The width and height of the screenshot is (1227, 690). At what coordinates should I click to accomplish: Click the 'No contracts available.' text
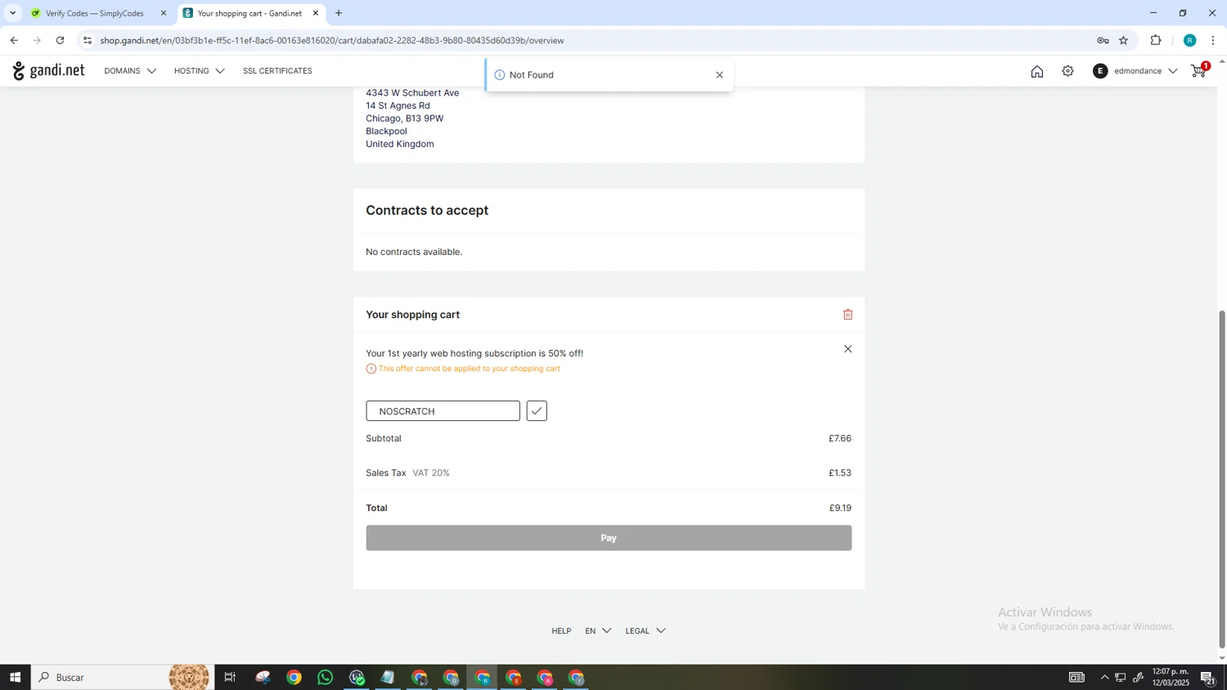(414, 252)
